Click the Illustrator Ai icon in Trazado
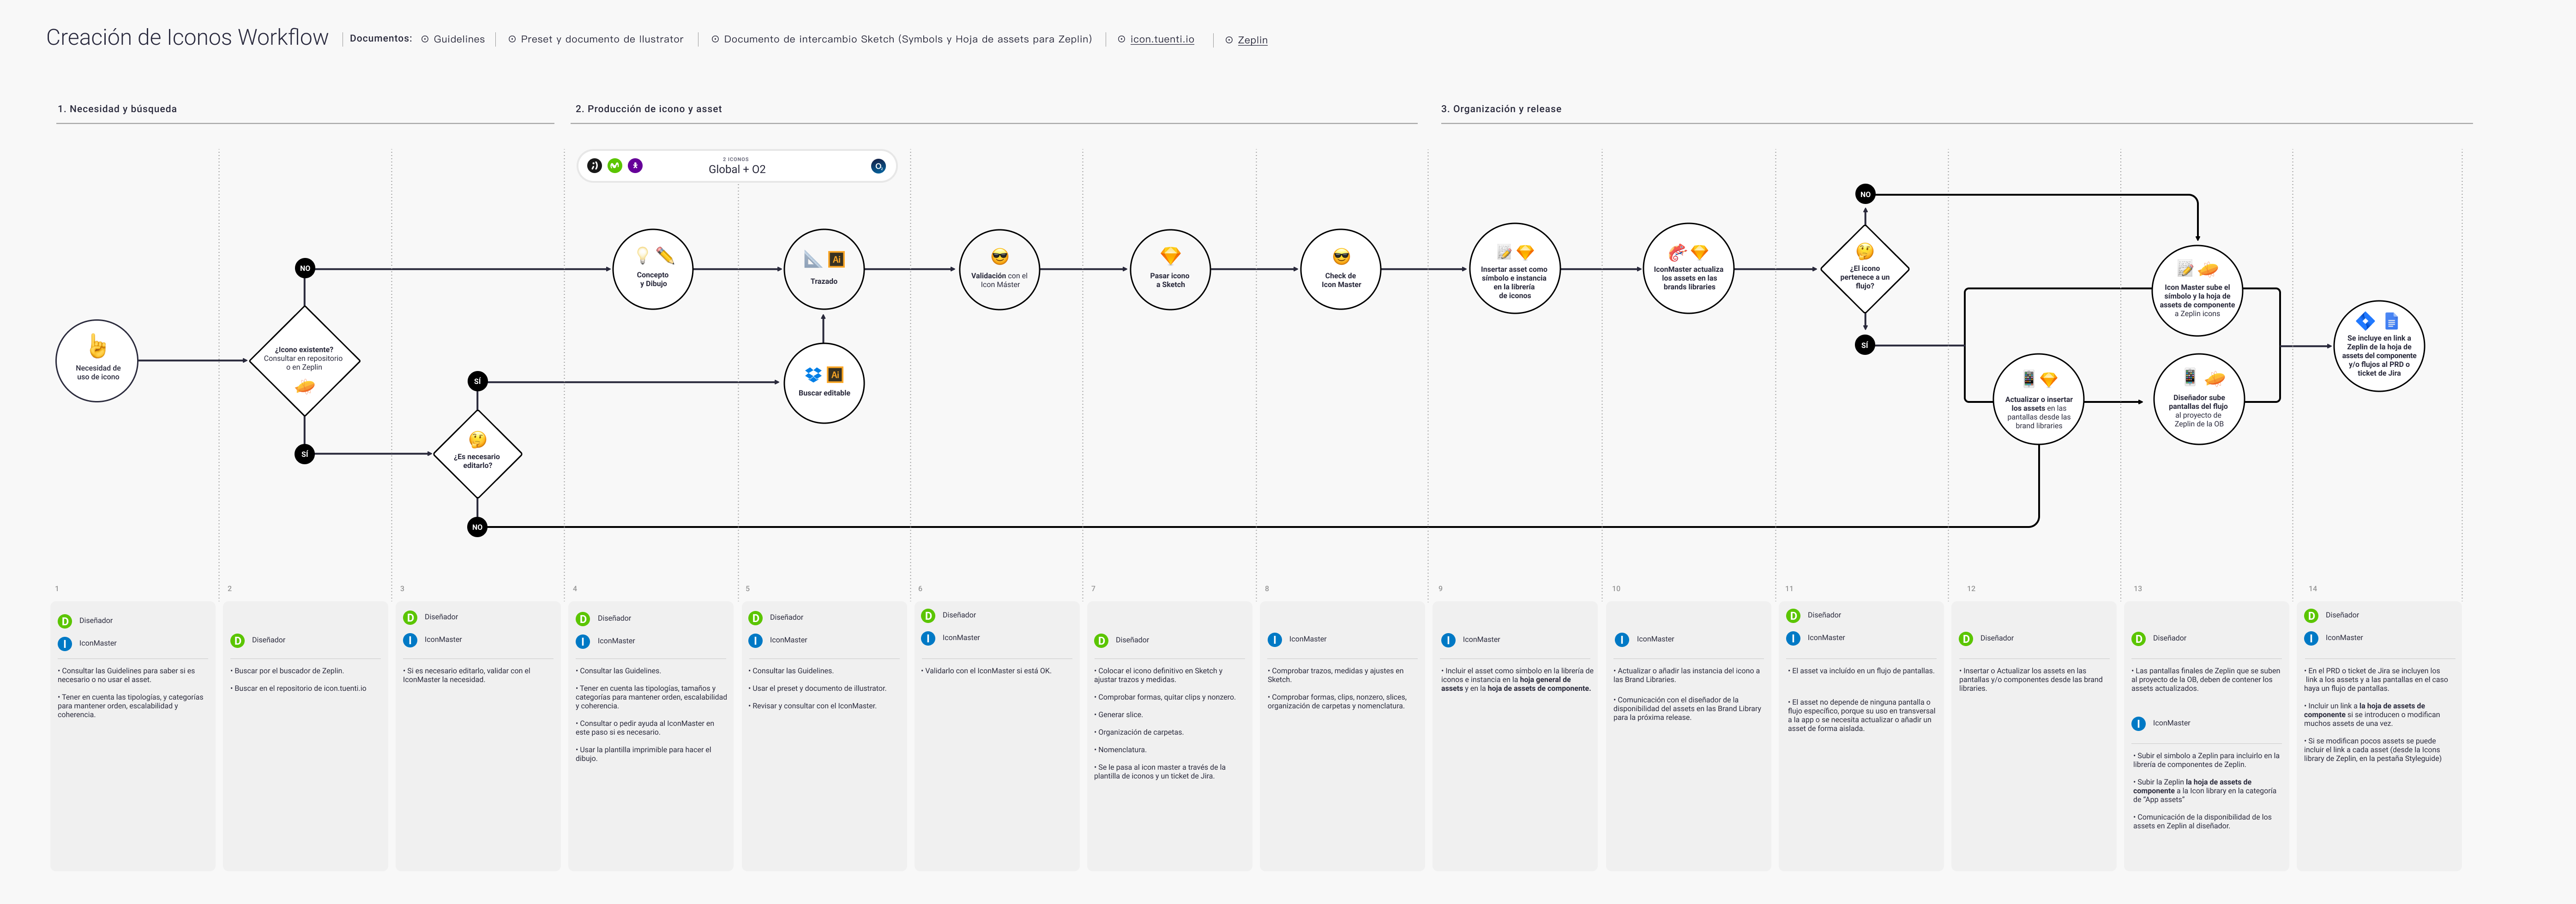This screenshot has height=904, width=2576. pos(837,260)
